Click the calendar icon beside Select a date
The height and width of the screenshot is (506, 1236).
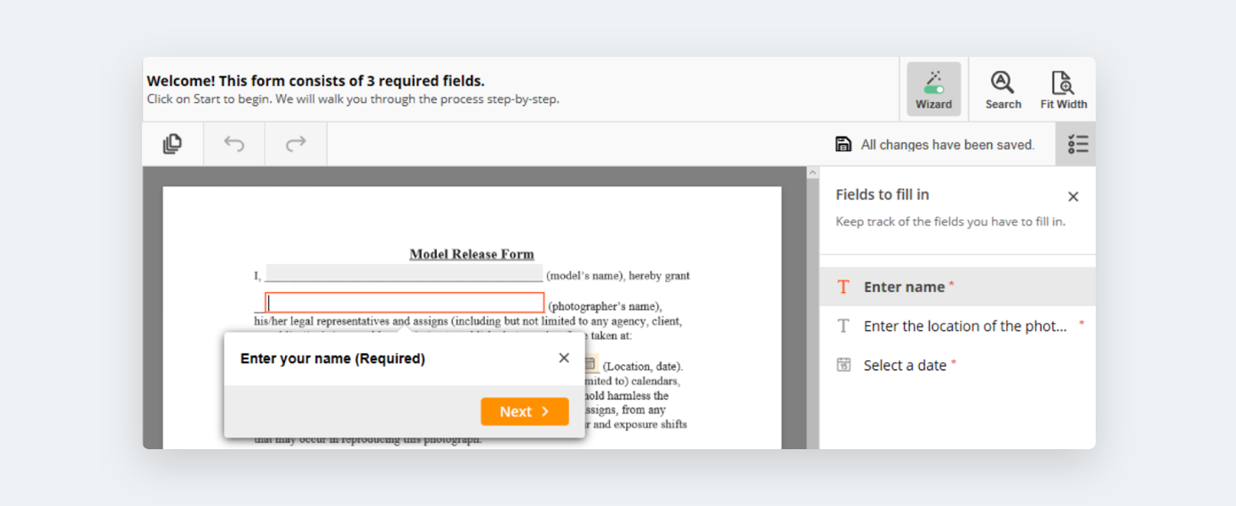click(844, 365)
